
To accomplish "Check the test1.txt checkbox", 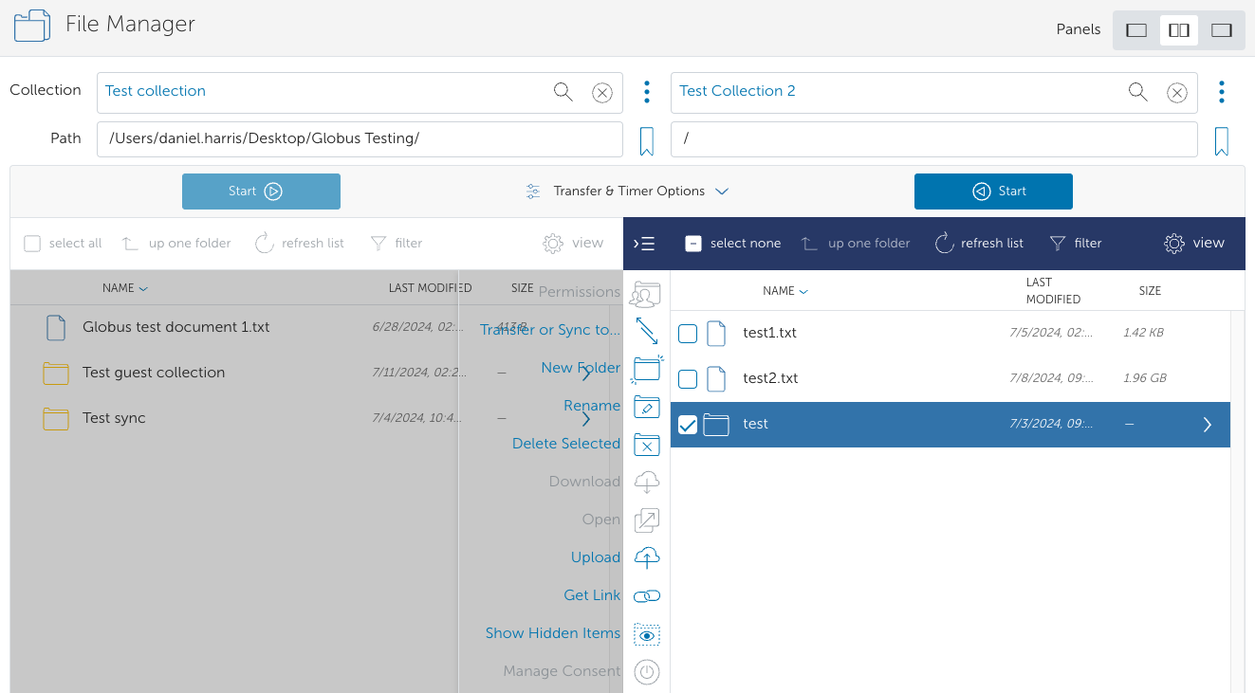I will pyautogui.click(x=688, y=333).
